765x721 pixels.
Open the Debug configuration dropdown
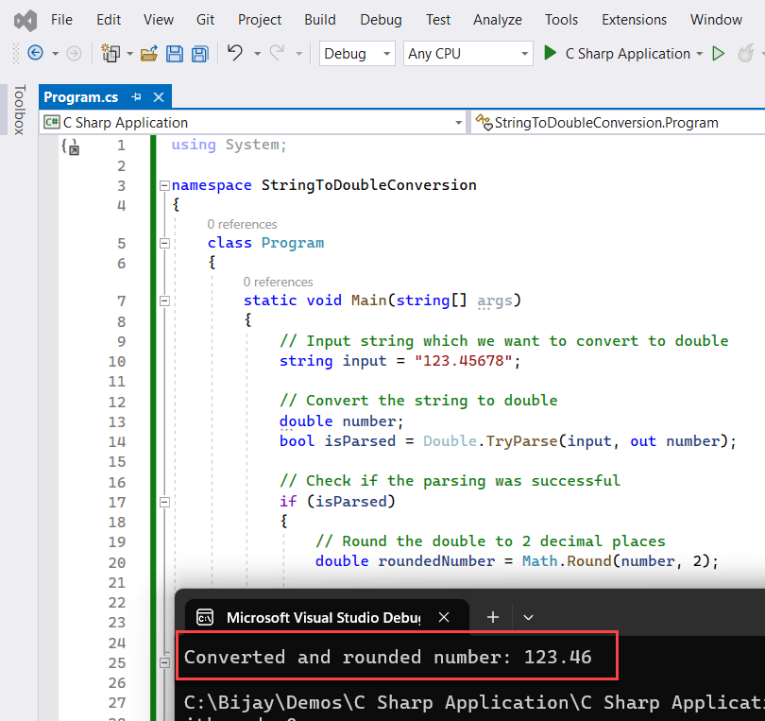tap(387, 54)
